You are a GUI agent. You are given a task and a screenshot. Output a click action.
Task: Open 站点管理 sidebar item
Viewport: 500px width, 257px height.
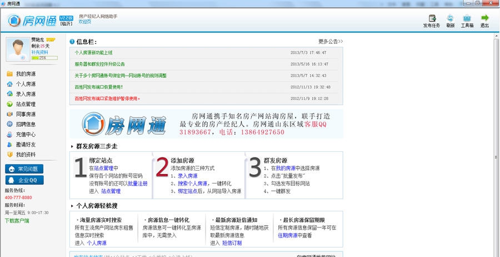point(26,104)
